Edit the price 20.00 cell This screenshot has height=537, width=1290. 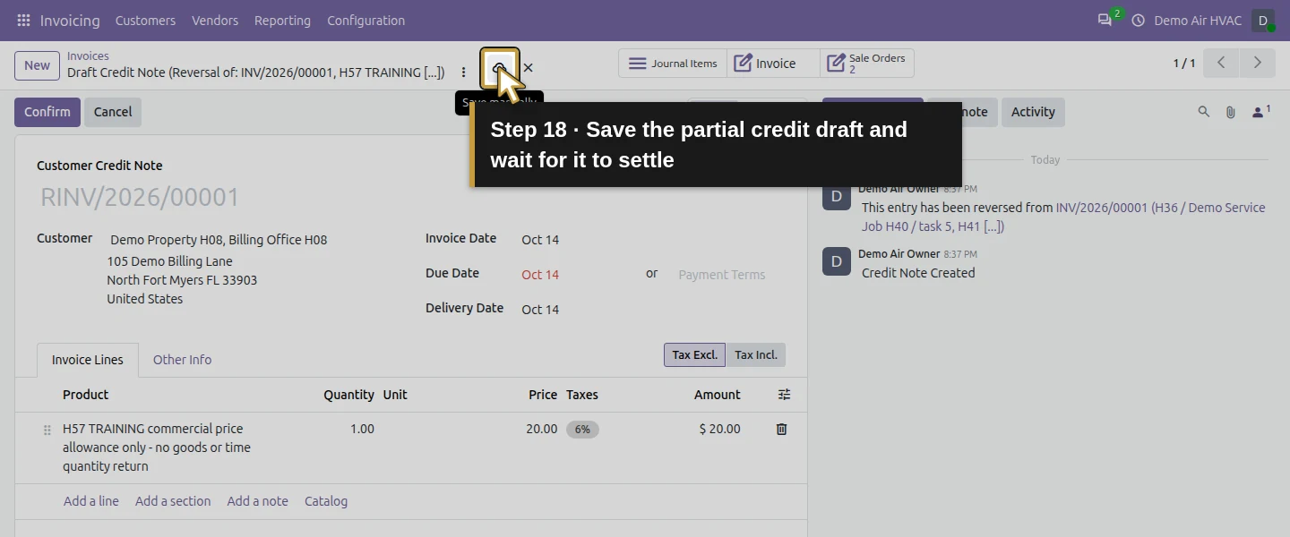pos(541,429)
